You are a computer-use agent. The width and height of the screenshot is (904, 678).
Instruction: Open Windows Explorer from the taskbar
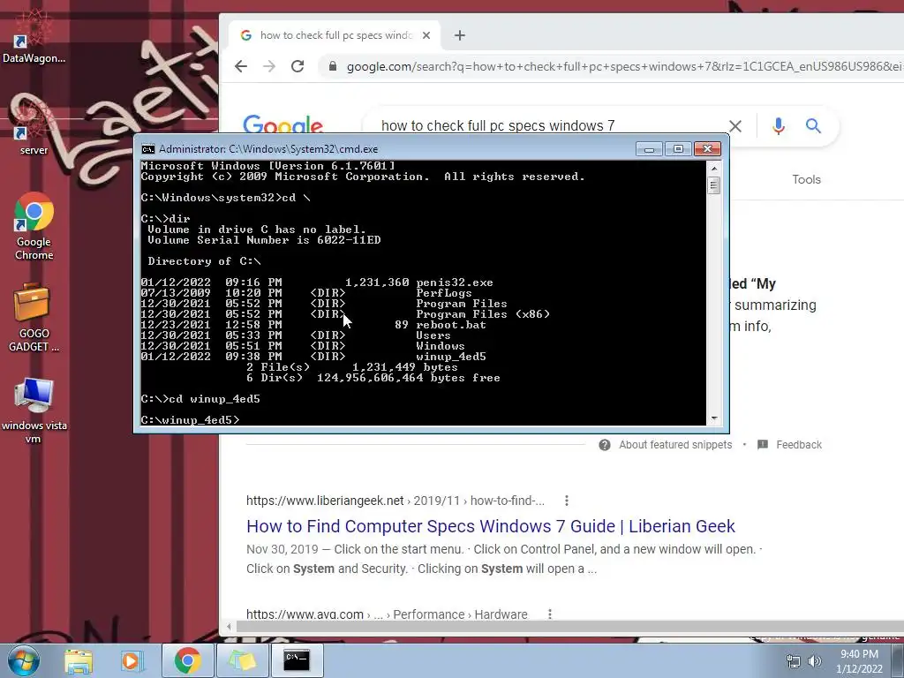pyautogui.click(x=79, y=660)
